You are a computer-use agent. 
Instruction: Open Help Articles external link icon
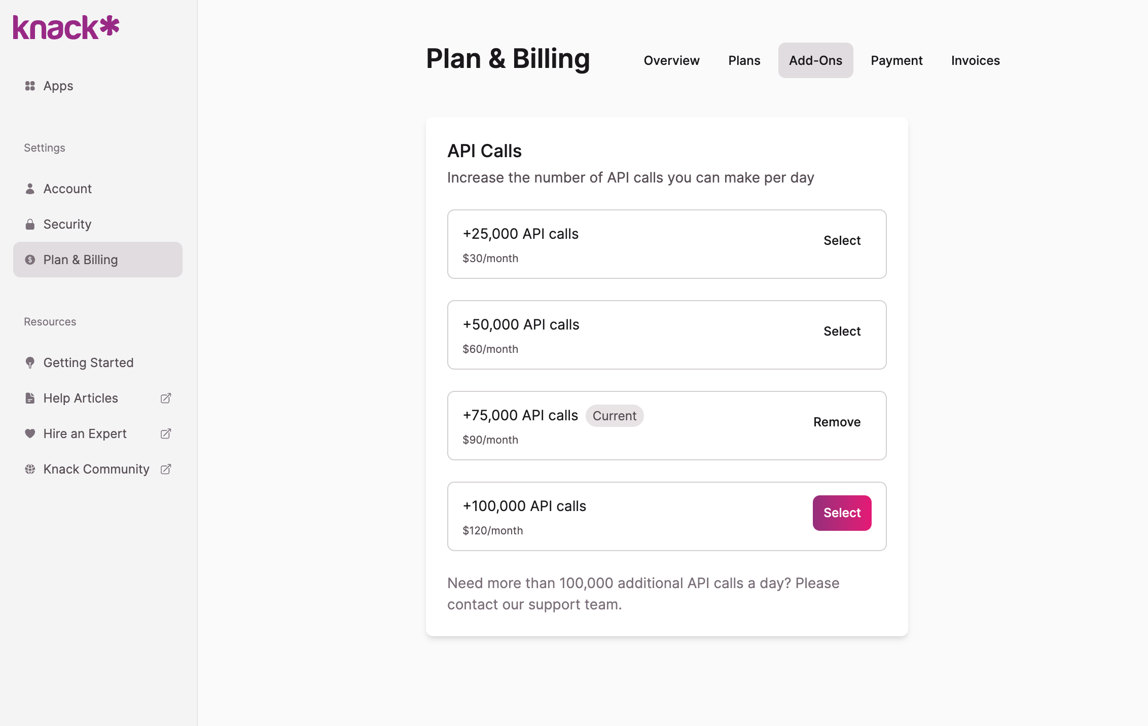166,398
